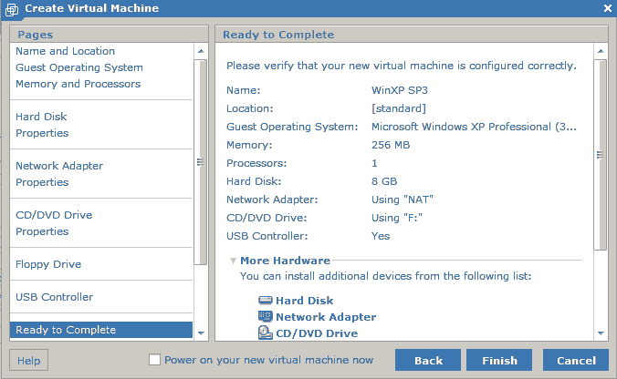
Task: Click summary pane scroll up arrow
Action: pos(601,51)
